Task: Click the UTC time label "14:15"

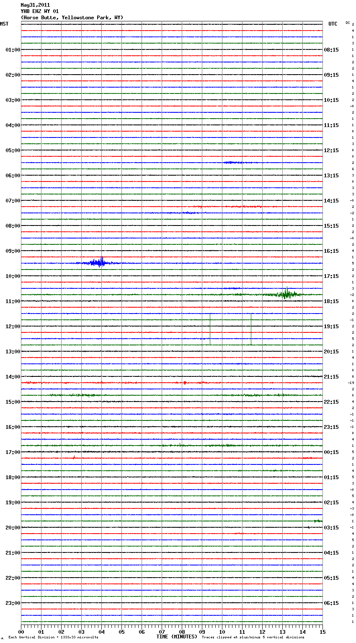Action: tap(331, 201)
